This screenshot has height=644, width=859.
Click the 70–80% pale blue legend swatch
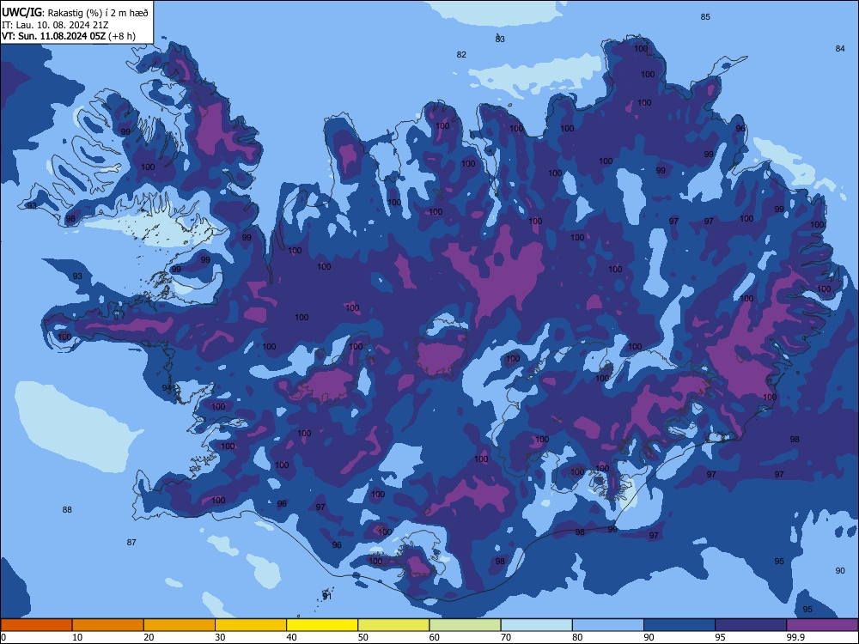(x=536, y=625)
